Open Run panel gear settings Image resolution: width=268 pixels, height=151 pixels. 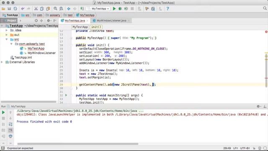tap(259, 106)
